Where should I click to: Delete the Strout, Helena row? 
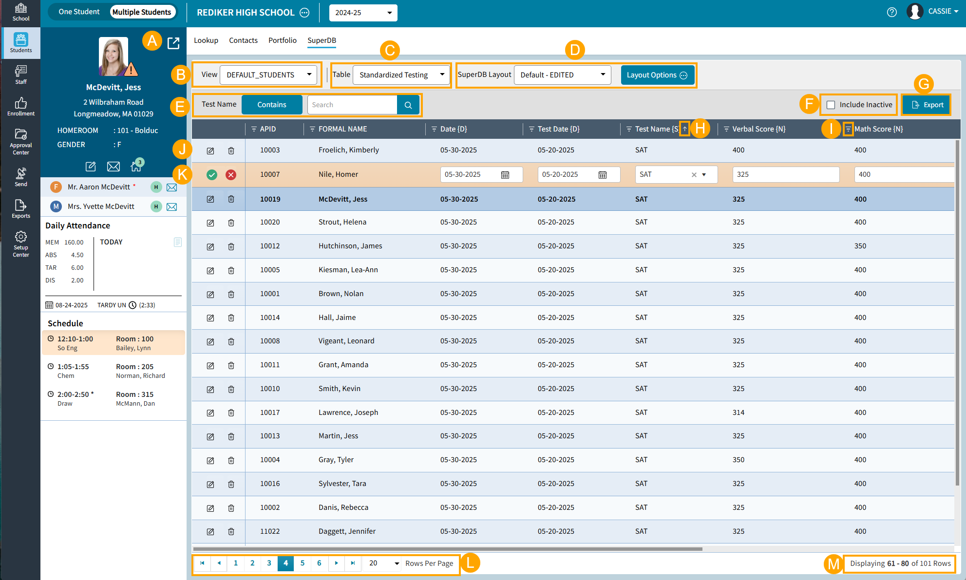[231, 223]
